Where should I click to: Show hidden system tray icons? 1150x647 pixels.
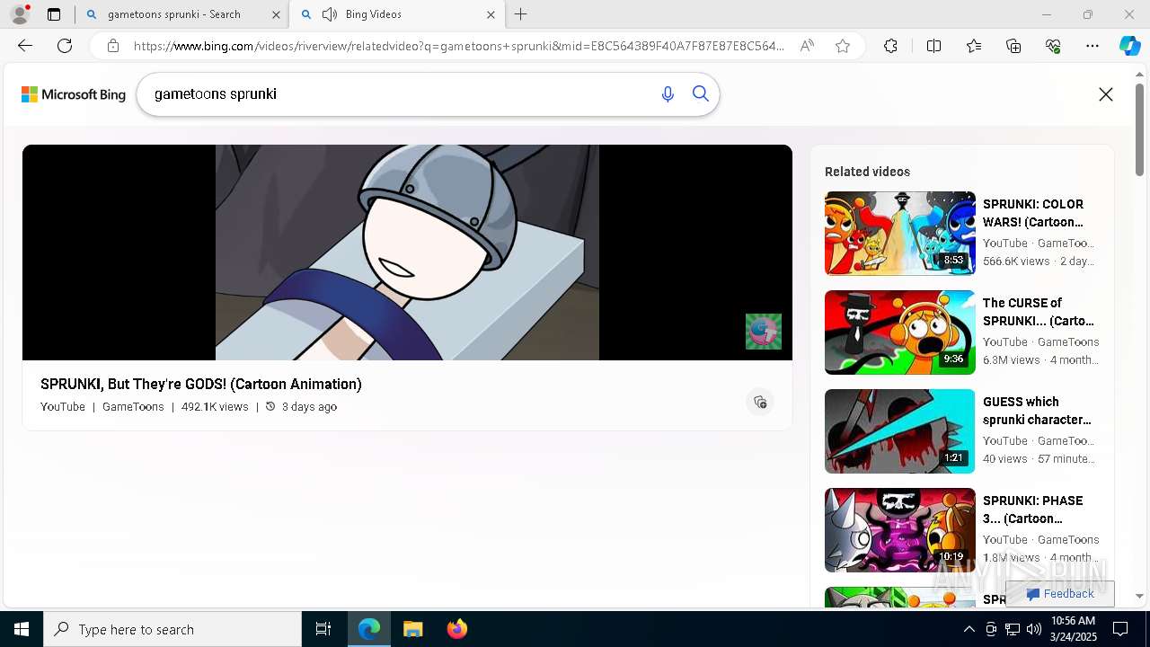point(969,629)
